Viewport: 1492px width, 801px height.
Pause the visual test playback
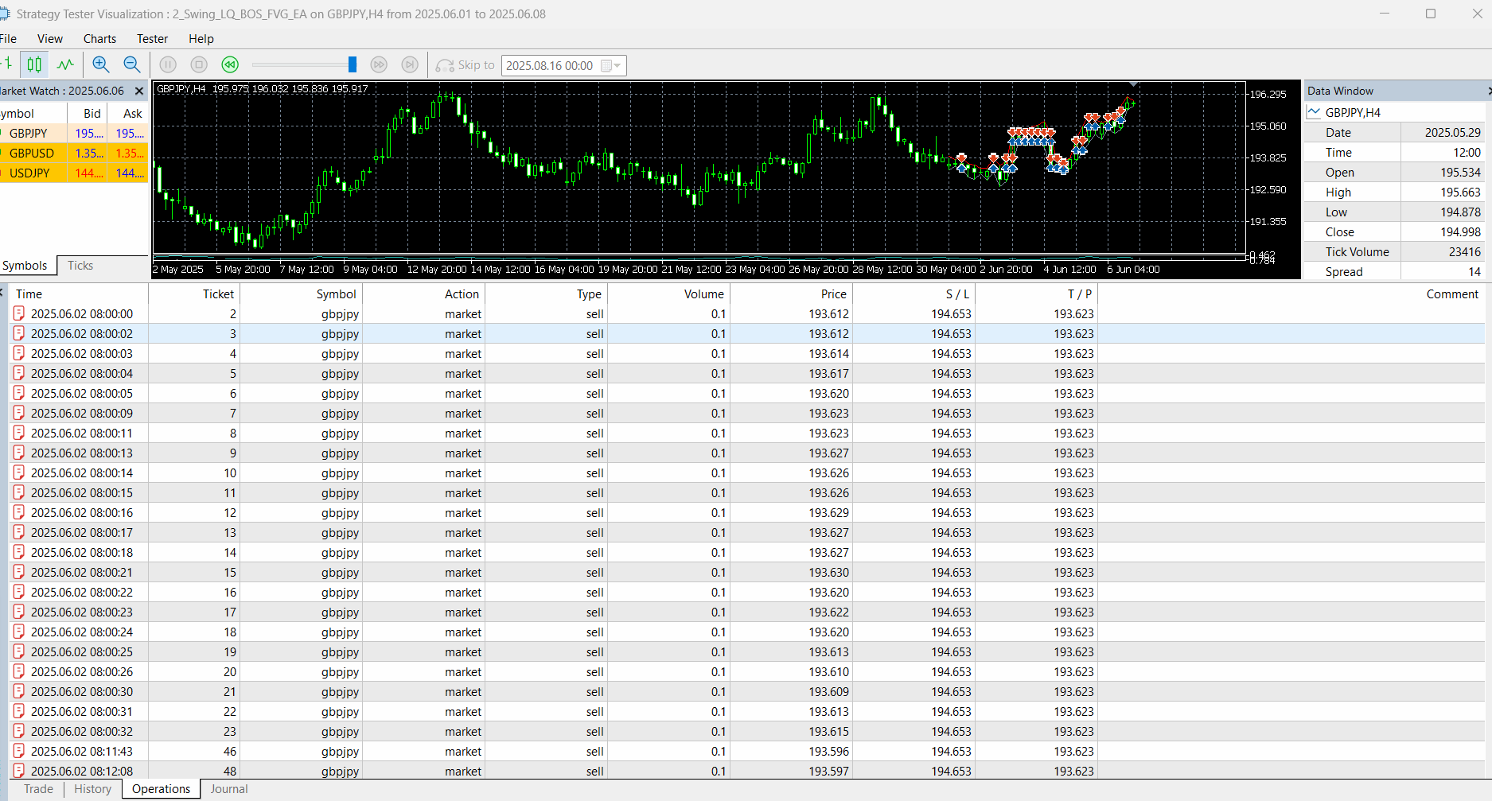point(168,65)
